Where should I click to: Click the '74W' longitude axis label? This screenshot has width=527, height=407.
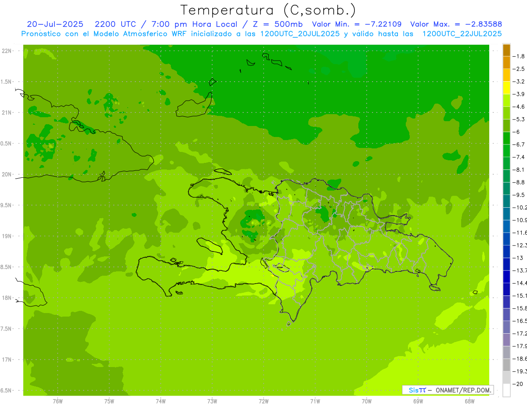coord(161,402)
